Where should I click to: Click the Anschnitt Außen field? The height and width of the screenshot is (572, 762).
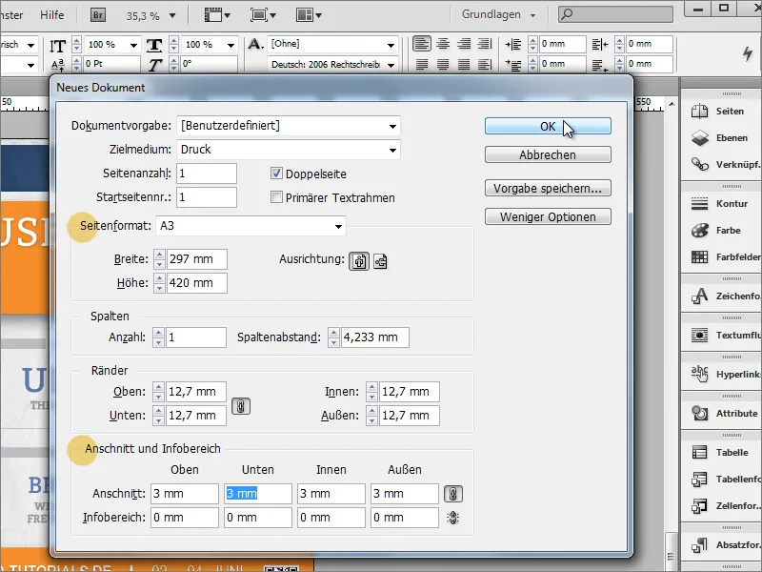click(x=404, y=494)
